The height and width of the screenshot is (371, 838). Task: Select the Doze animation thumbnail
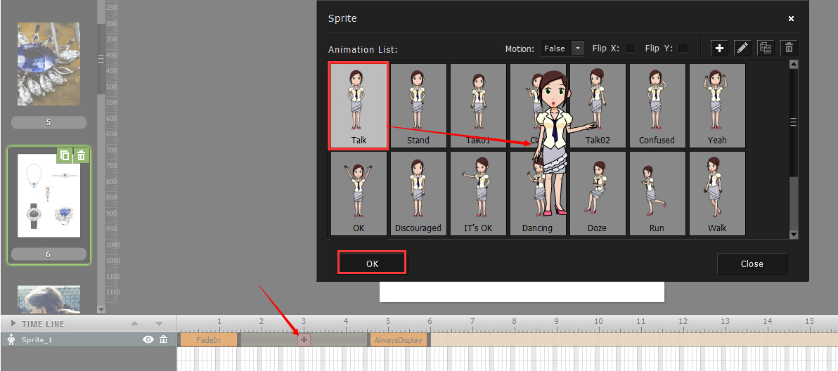598,193
